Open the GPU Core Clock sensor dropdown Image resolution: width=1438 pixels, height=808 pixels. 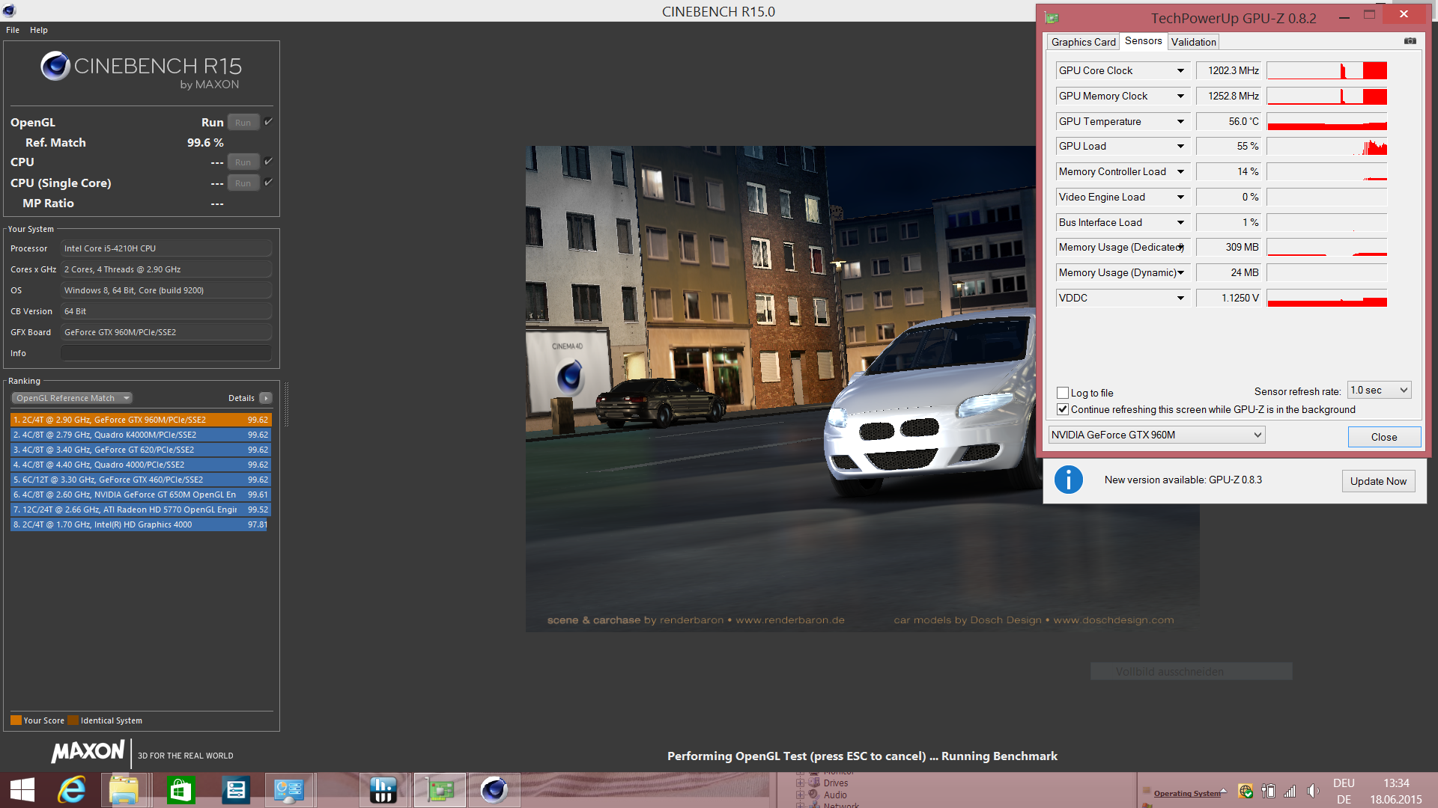point(1180,70)
